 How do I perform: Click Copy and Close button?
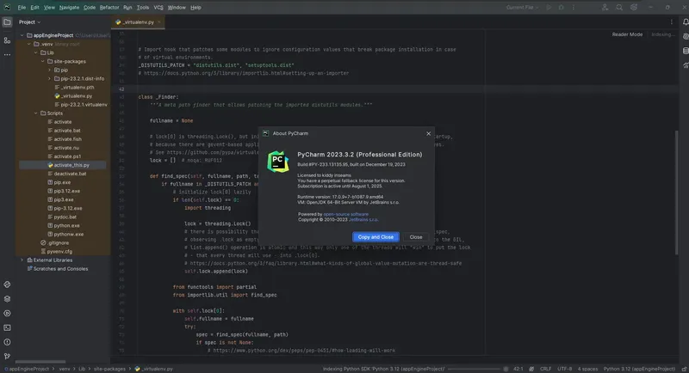click(376, 237)
